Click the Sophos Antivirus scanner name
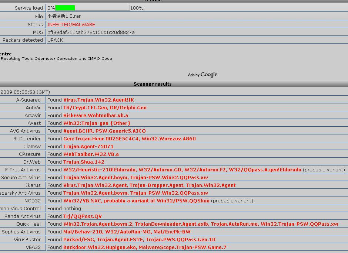This screenshot has width=348, height=253. 21,232
